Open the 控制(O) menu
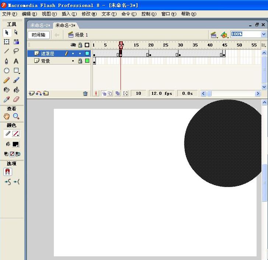This screenshot has height=260, width=268. click(x=149, y=14)
